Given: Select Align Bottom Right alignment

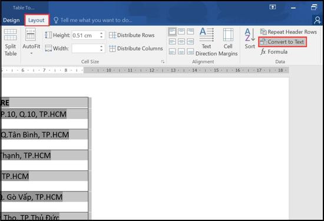Looking at the screenshot, I should (x=190, y=51).
